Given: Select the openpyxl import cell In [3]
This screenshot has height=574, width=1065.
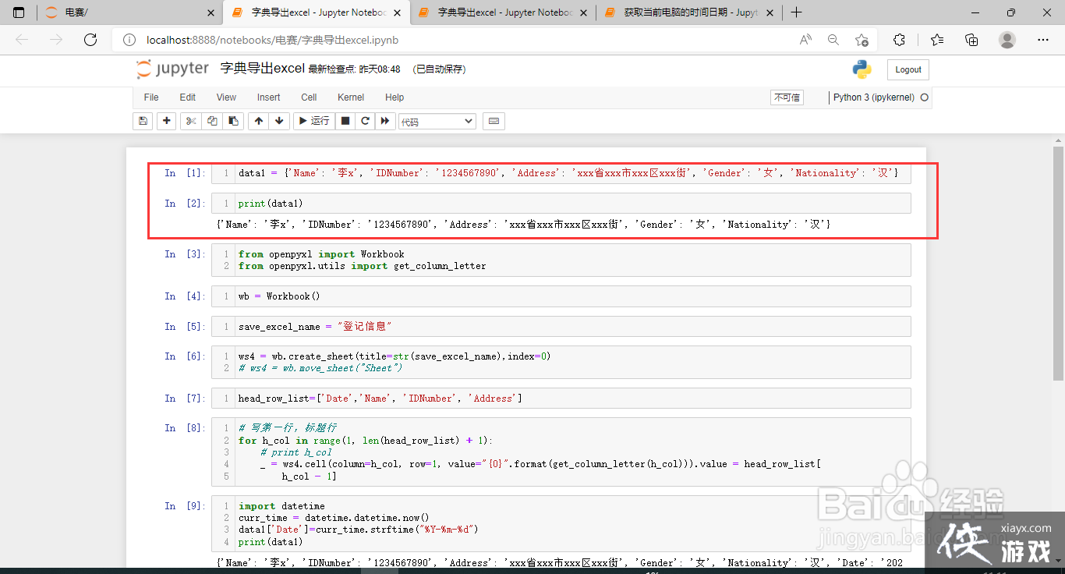Looking at the screenshot, I should point(561,260).
